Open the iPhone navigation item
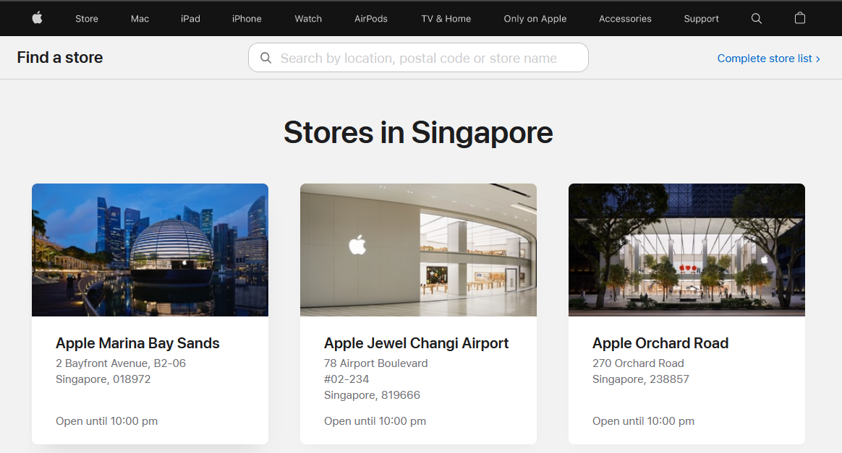 click(x=247, y=19)
